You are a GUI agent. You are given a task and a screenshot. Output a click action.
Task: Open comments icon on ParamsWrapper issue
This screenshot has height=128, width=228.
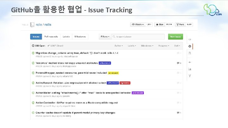click(178, 73)
